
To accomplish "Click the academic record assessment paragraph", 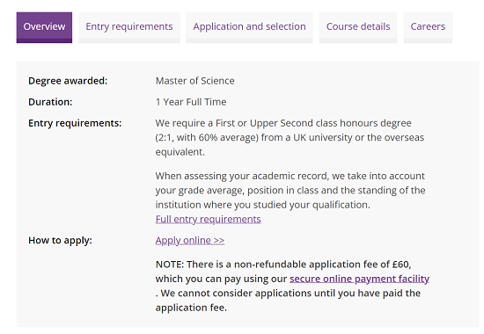I will (x=290, y=190).
